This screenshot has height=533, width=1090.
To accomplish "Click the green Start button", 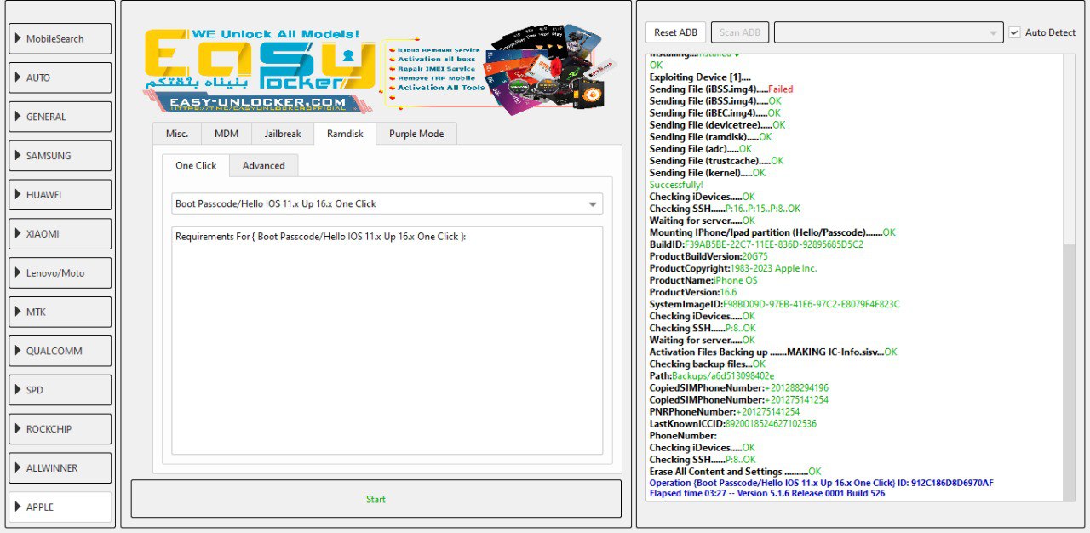I will [376, 499].
